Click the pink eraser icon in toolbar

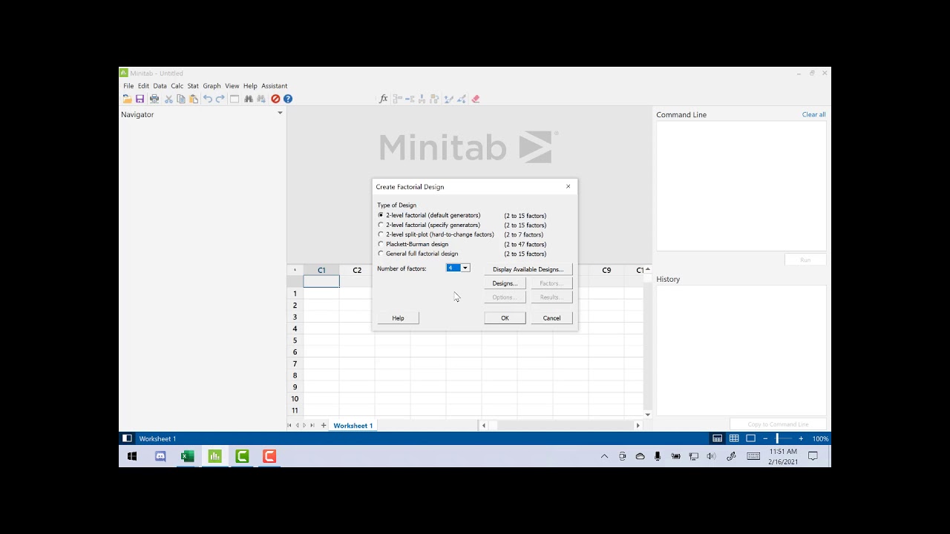476,99
